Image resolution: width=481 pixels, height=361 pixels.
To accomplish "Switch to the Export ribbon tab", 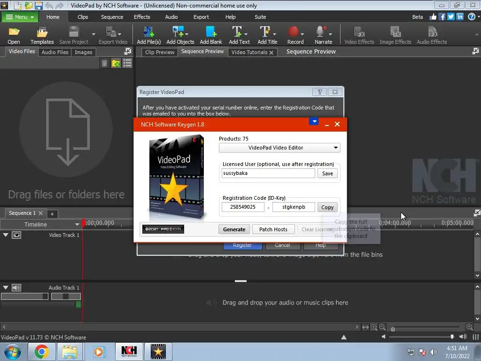I will (201, 17).
